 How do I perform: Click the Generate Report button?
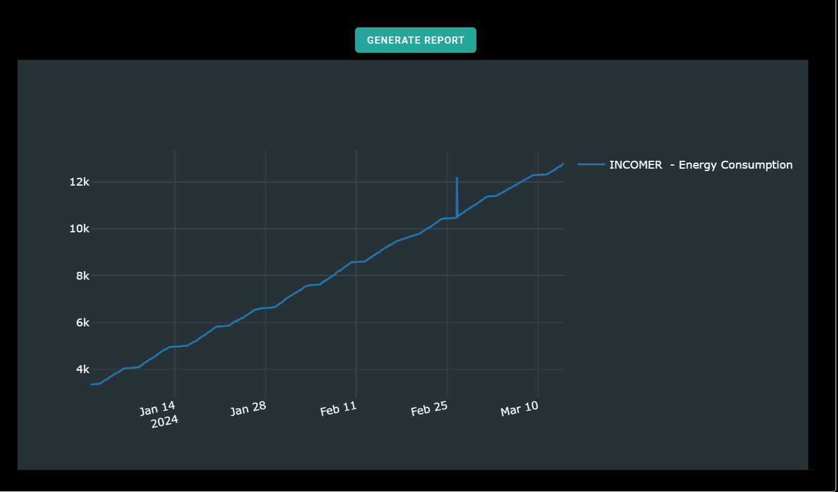pos(415,40)
